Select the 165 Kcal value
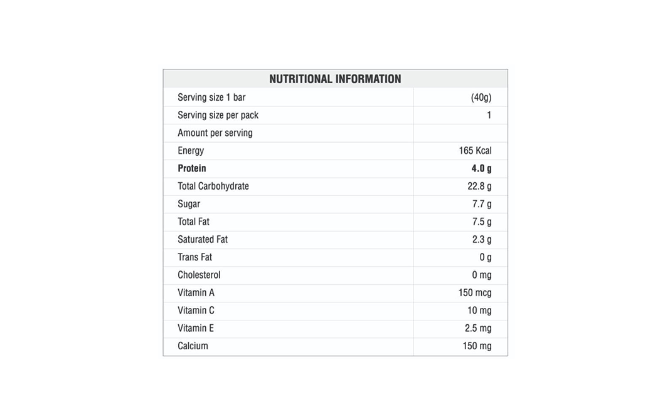The width and height of the screenshot is (670, 420). [475, 150]
